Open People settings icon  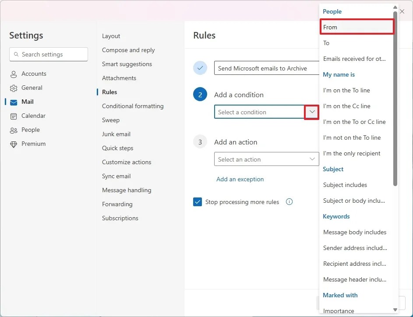[14, 130]
